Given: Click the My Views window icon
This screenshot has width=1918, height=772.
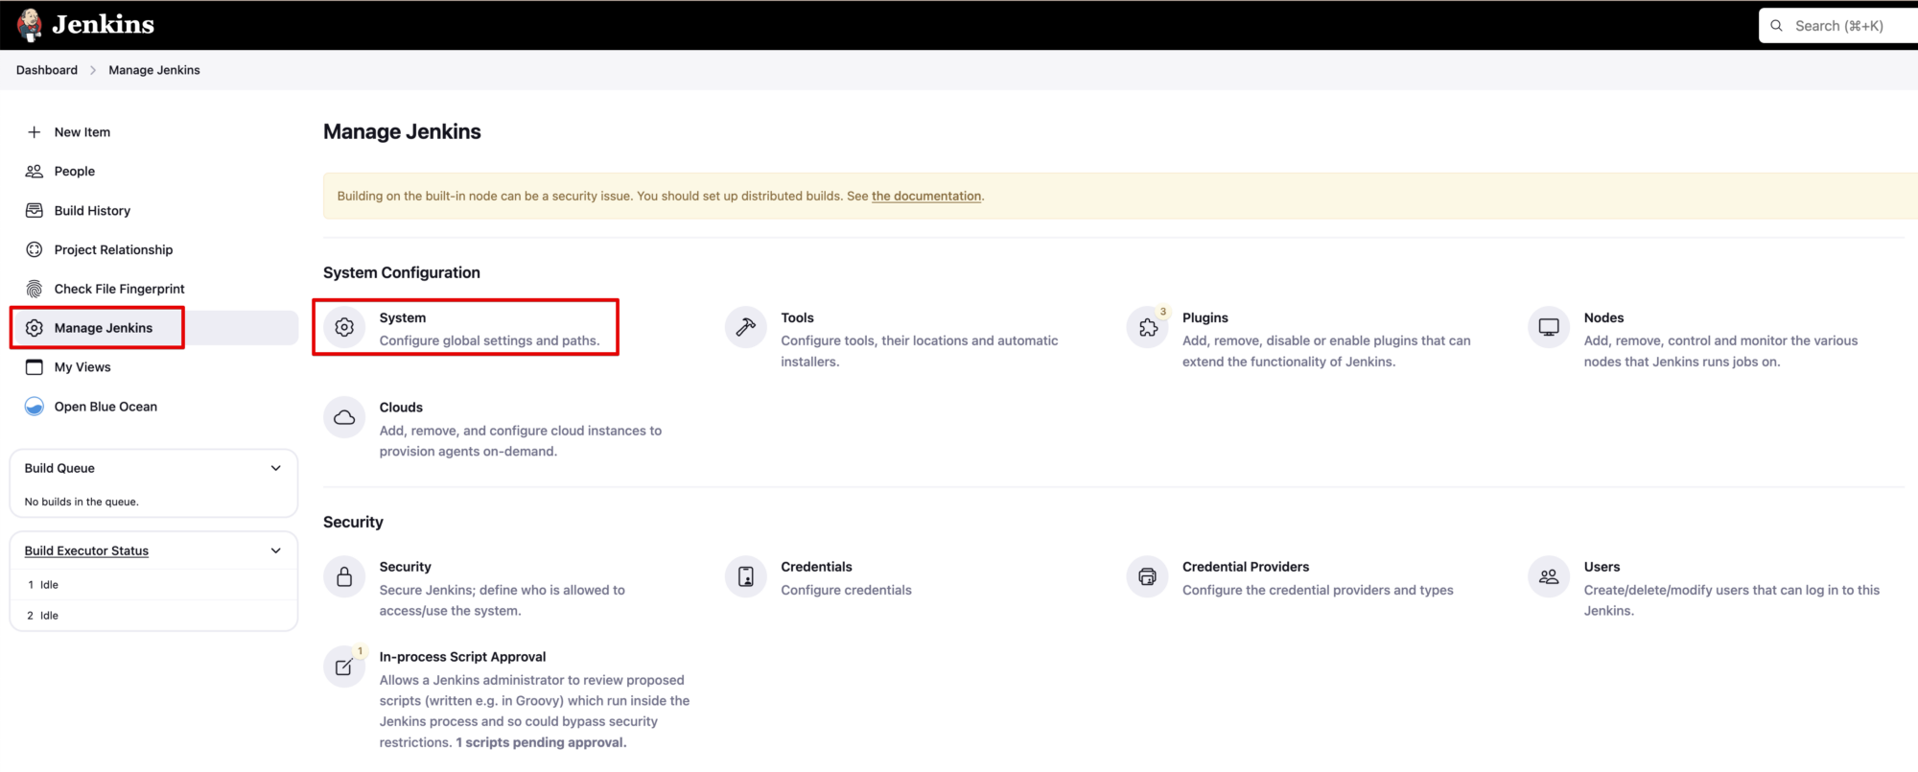Looking at the screenshot, I should click(x=35, y=367).
